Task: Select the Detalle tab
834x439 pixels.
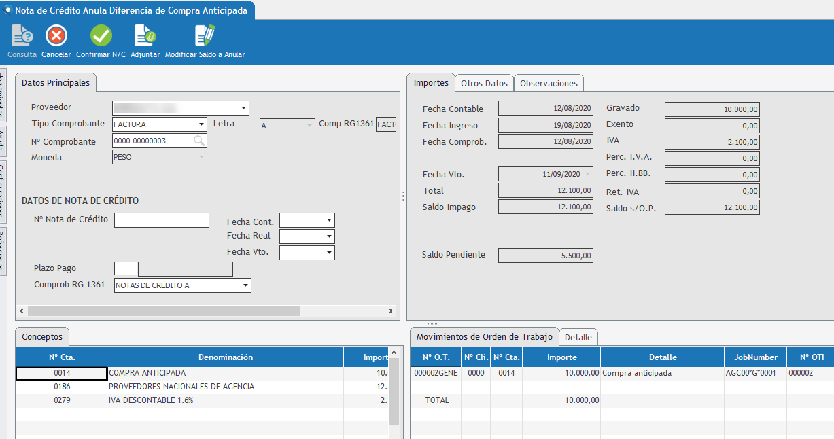Action: (578, 337)
